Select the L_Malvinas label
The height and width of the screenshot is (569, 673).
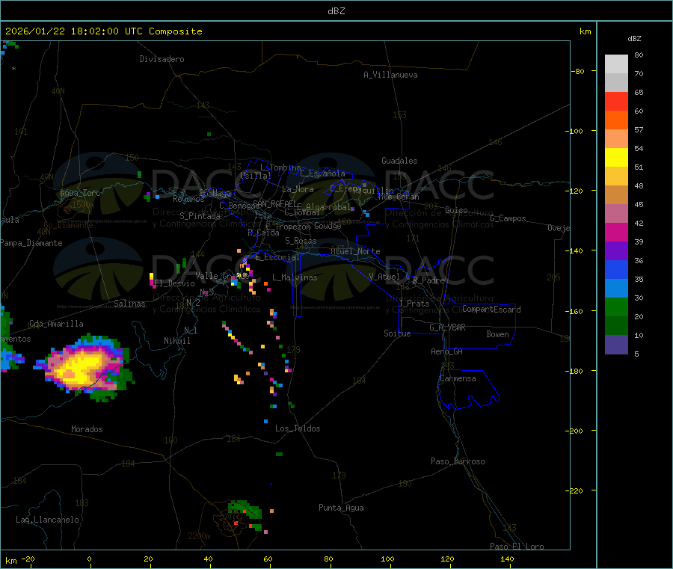[x=295, y=277]
